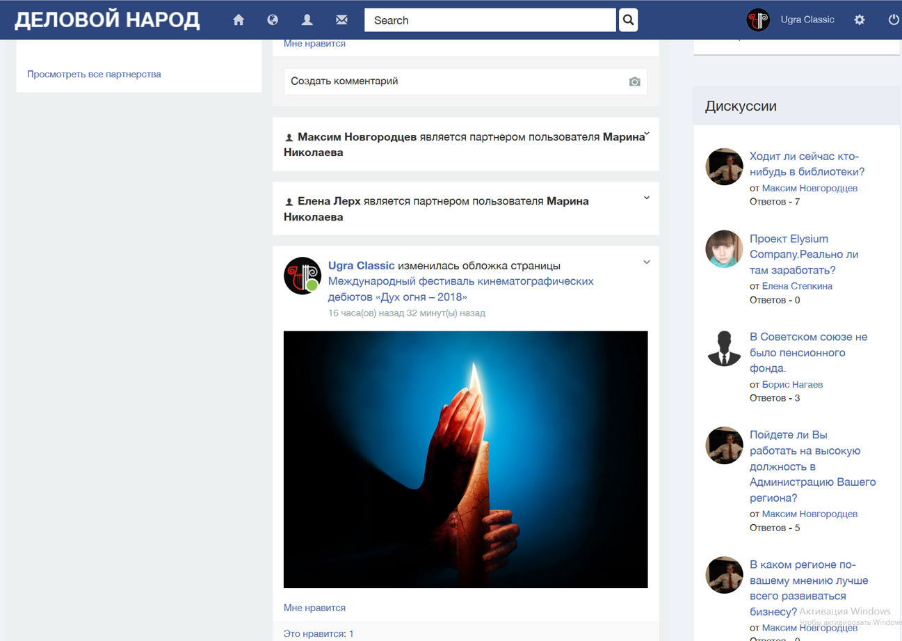Open discussion В Советском союзе пенсионного фонда
This screenshot has height=641, width=902.
click(x=808, y=352)
